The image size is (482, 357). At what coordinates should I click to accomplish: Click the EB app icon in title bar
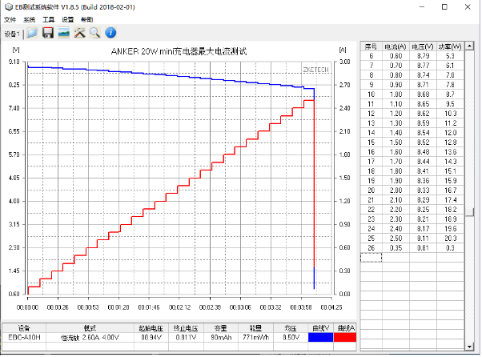[x=8, y=6]
